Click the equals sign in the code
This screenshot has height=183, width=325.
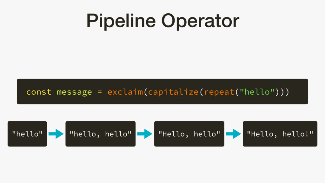coord(100,92)
